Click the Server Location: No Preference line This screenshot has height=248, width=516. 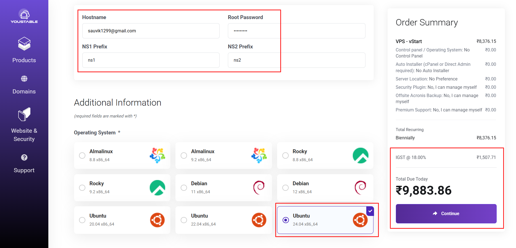tap(427, 79)
